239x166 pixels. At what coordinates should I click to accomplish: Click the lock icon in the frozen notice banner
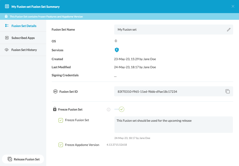[6, 16]
